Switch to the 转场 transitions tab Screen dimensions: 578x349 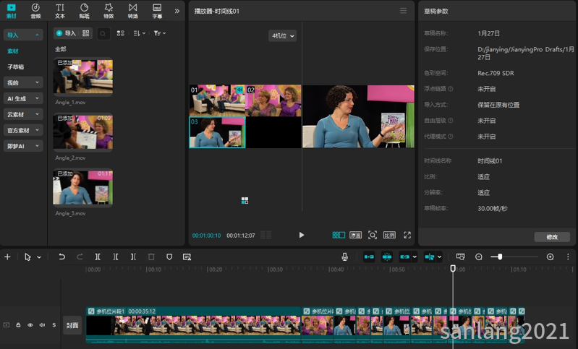(132, 10)
